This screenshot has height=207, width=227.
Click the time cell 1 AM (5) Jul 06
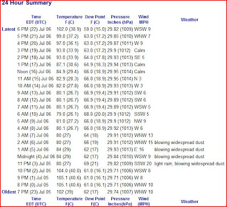click(33, 150)
